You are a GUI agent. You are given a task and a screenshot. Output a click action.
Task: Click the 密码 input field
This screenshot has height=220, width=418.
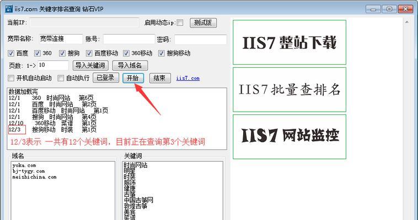pos(201,40)
